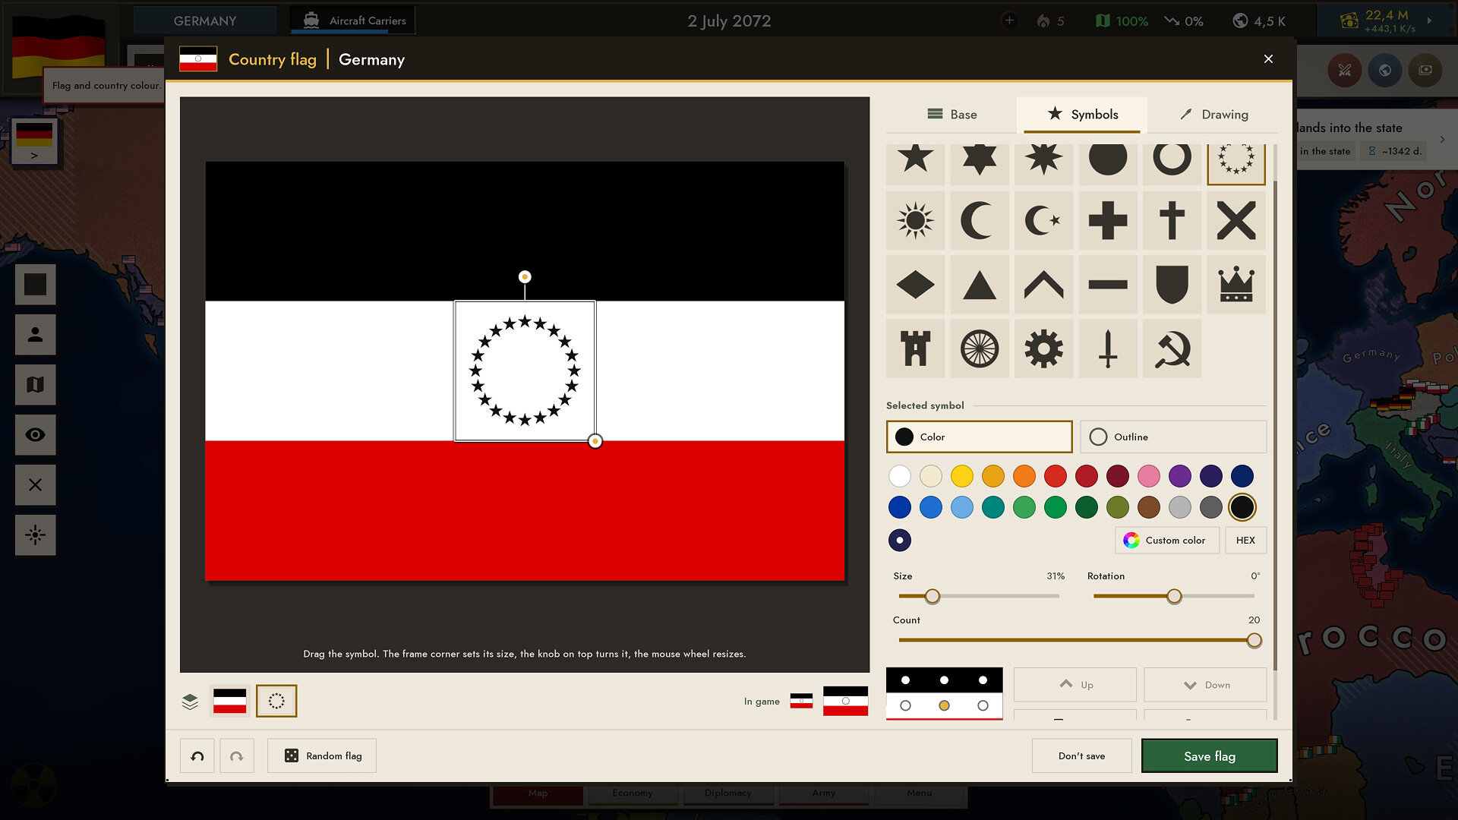
Task: Switch to the Drawing tab
Action: click(x=1213, y=115)
